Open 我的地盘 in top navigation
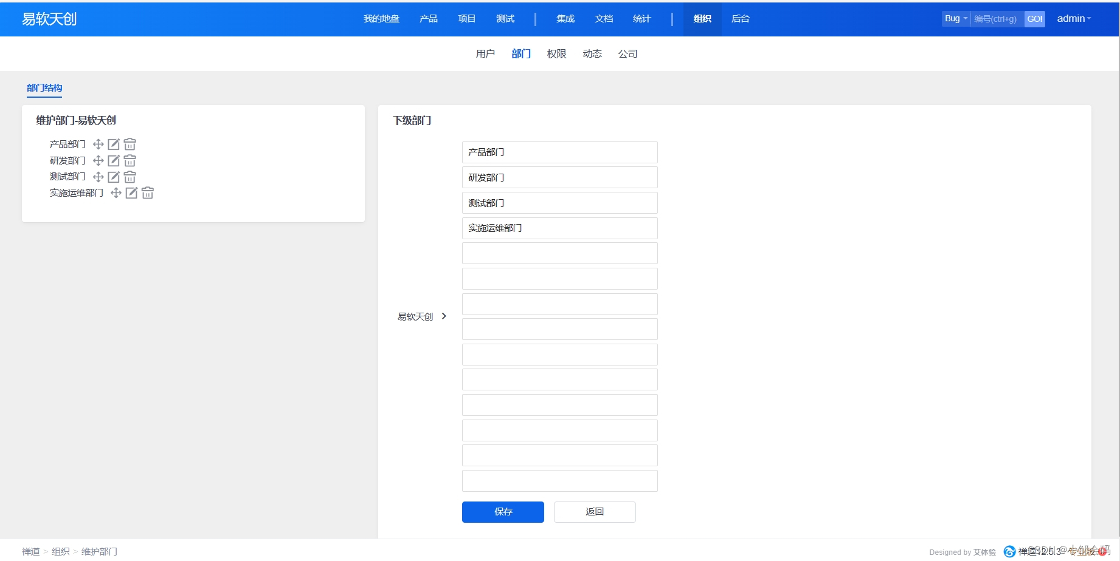This screenshot has width=1120, height=561. [381, 19]
